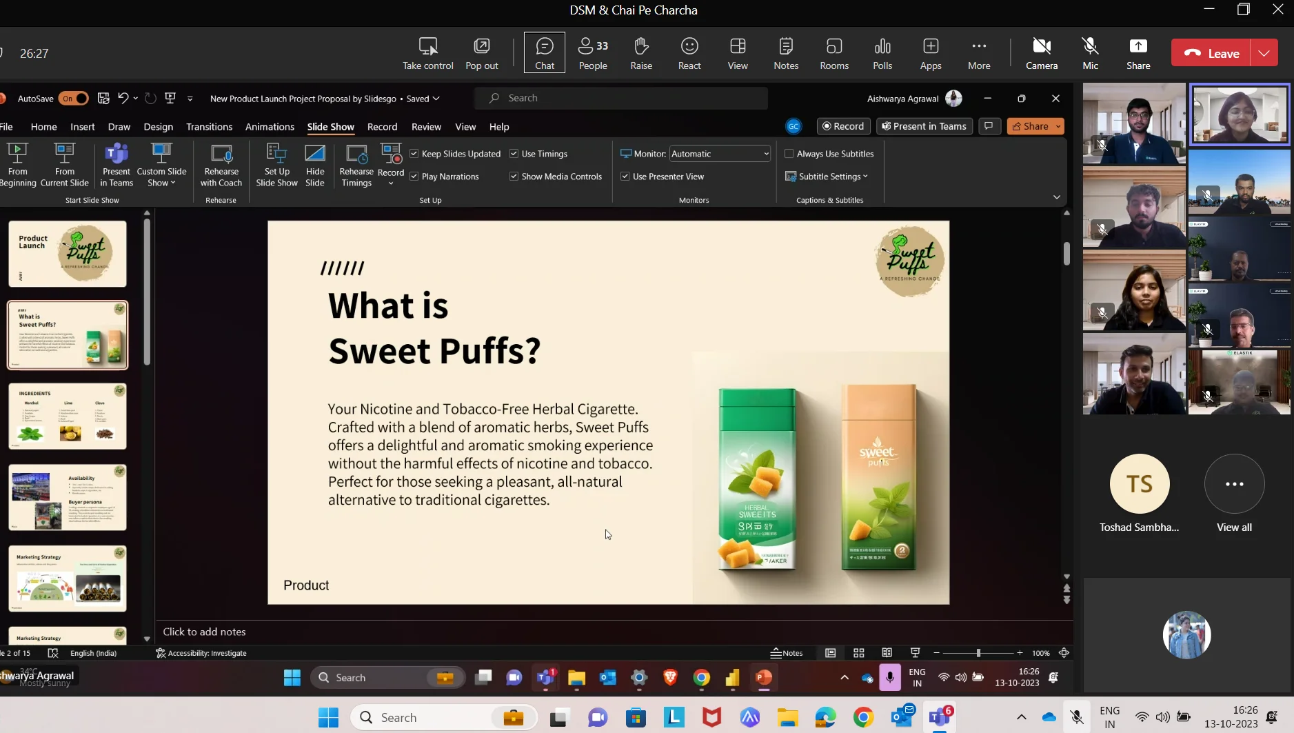Screen dimensions: 1294x733
Task: Open the meeting View options
Action: pos(738,53)
